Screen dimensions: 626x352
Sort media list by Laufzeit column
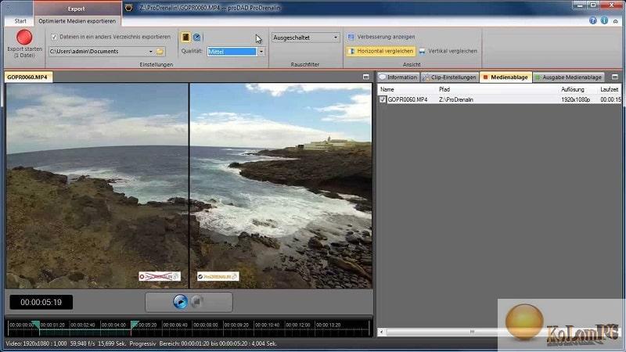610,89
